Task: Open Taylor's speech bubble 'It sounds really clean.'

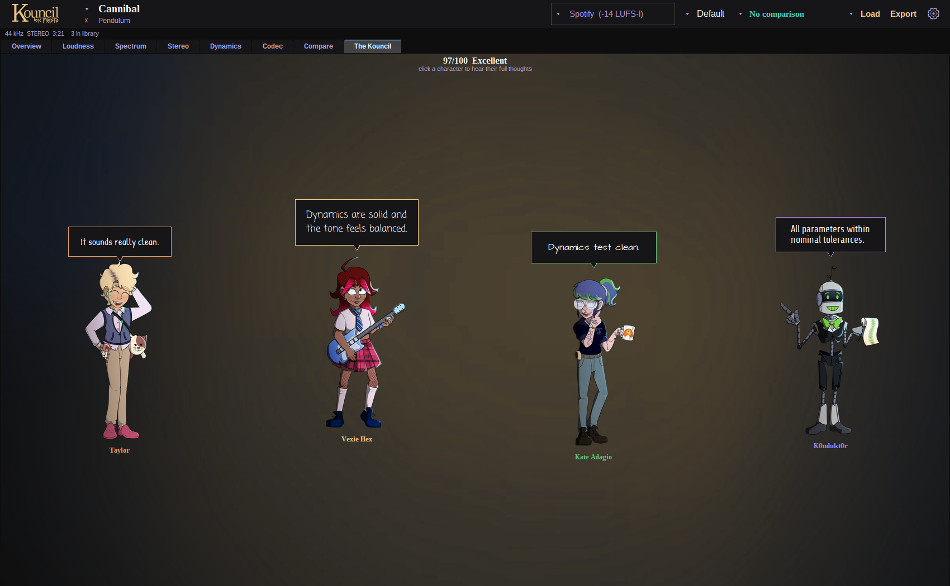Action: 120,242
